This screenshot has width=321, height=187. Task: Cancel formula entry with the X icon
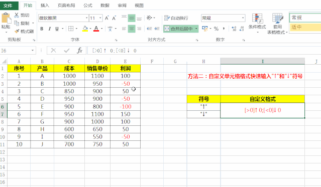[x=53, y=50]
